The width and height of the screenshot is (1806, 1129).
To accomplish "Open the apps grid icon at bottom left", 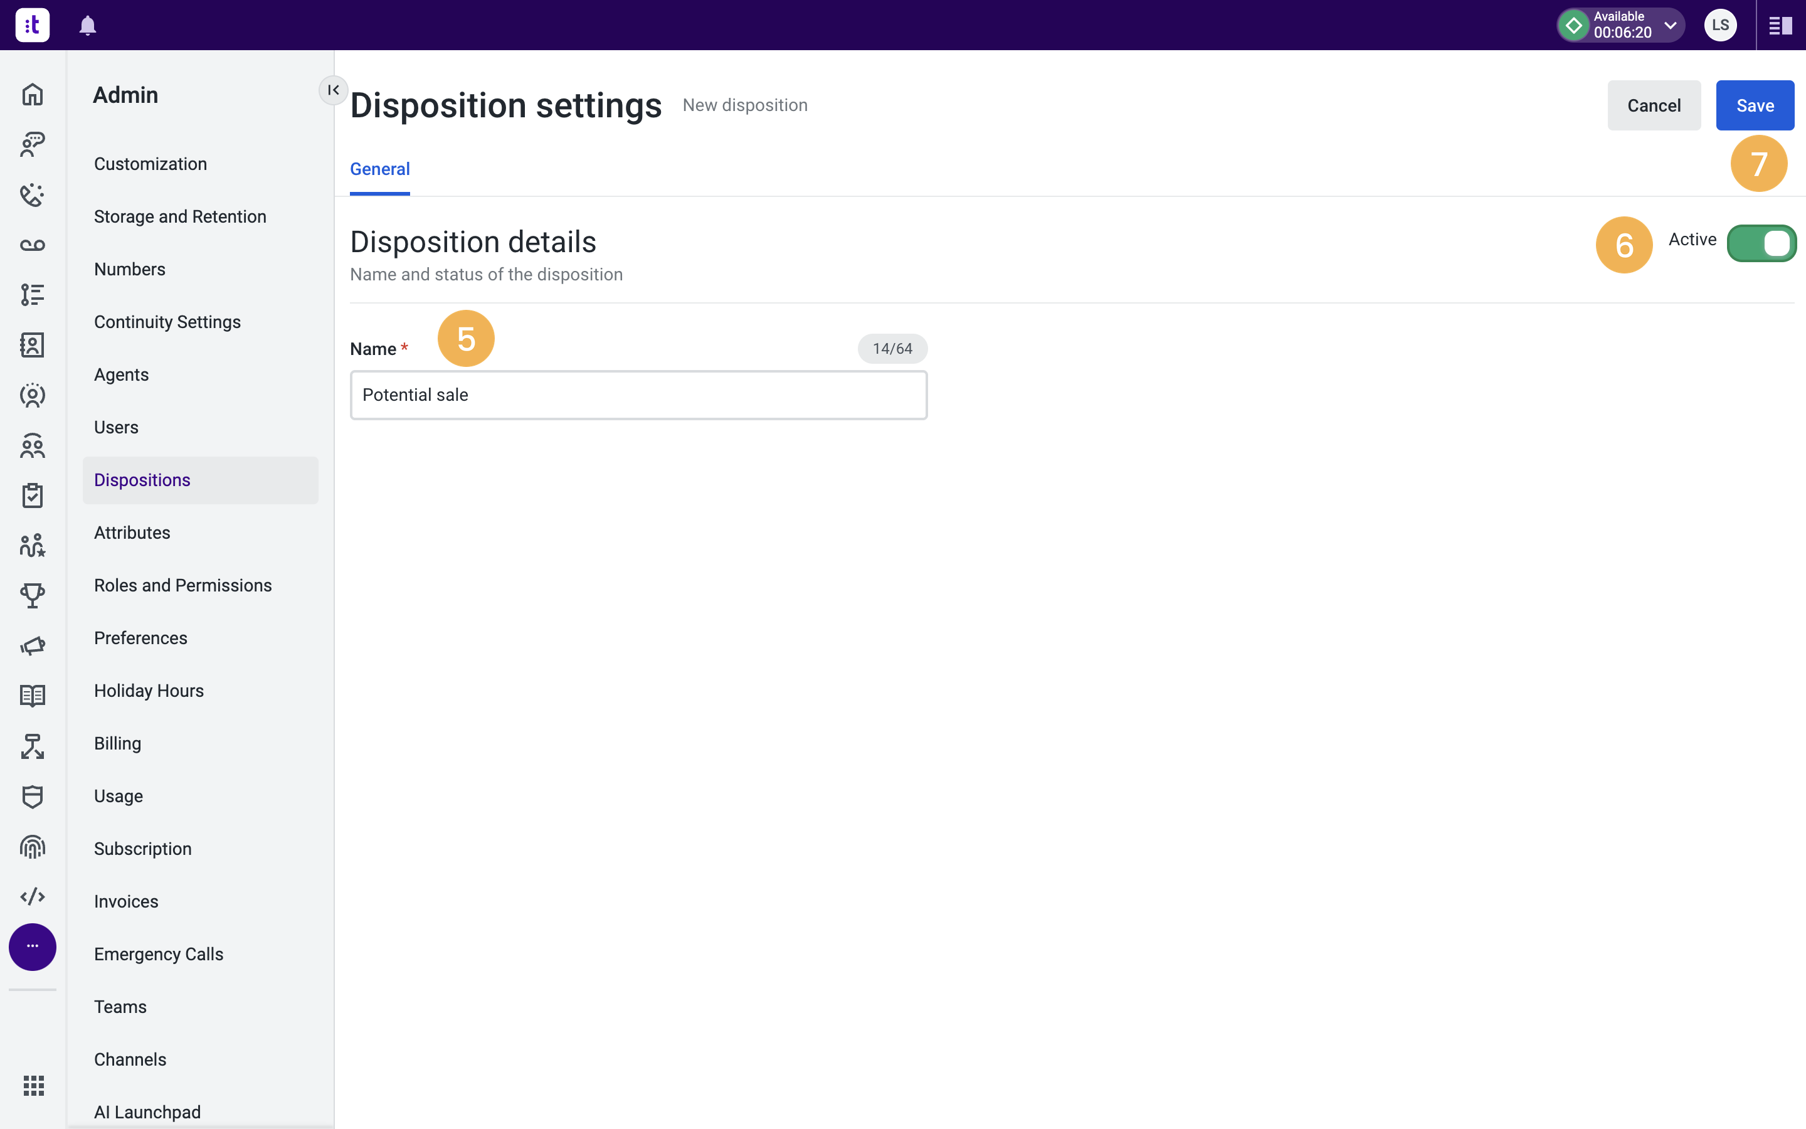I will click(33, 1086).
